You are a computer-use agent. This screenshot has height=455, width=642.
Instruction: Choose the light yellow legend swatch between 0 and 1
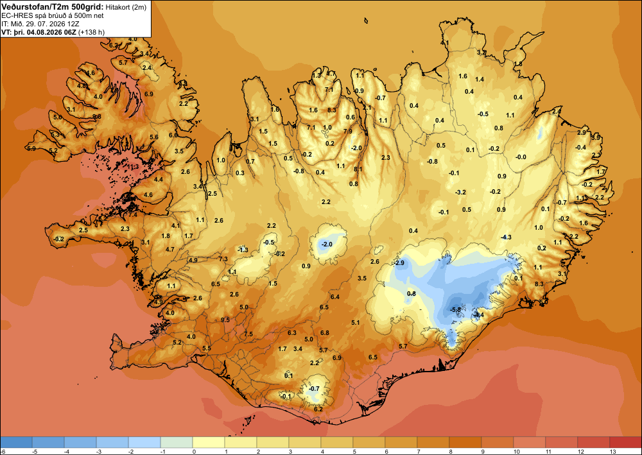point(209,442)
